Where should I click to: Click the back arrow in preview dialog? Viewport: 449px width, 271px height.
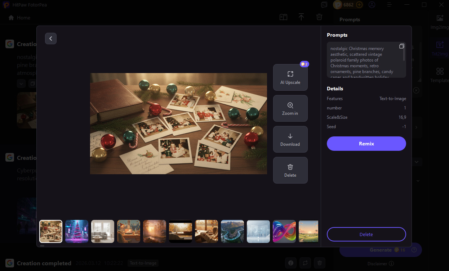coord(51,39)
